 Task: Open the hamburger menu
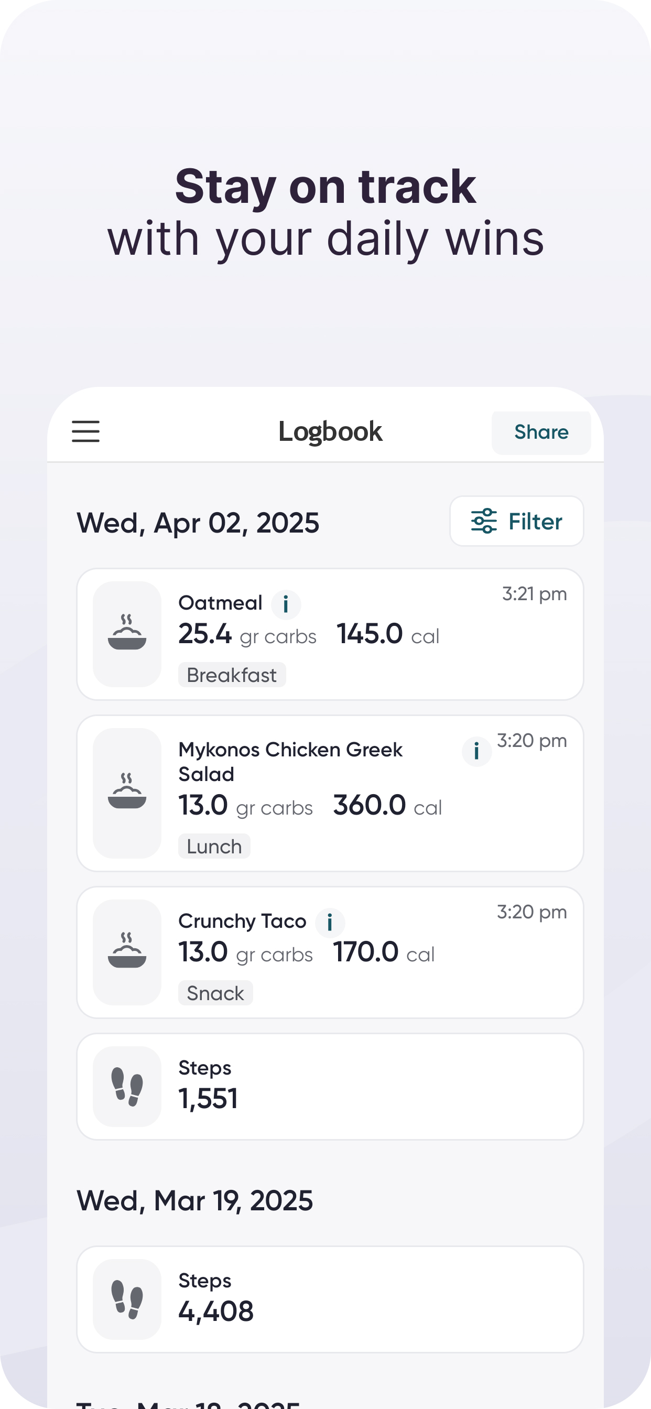(x=86, y=431)
